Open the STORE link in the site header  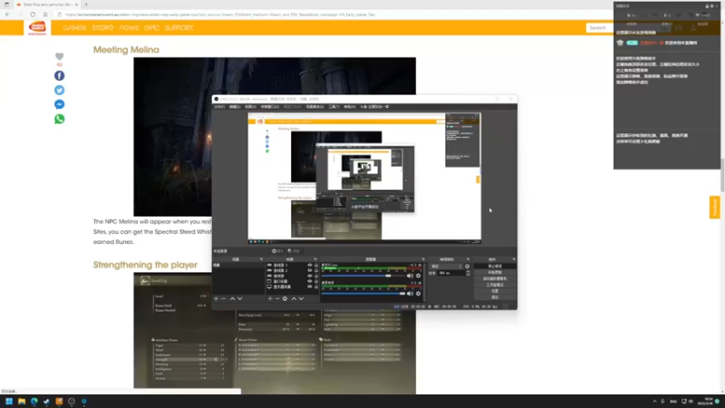coord(102,28)
